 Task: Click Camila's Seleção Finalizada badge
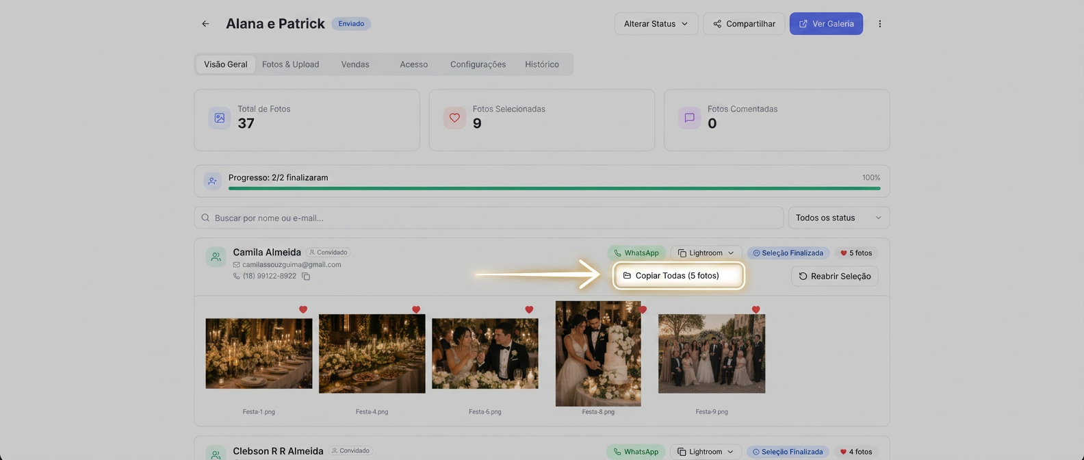point(788,253)
